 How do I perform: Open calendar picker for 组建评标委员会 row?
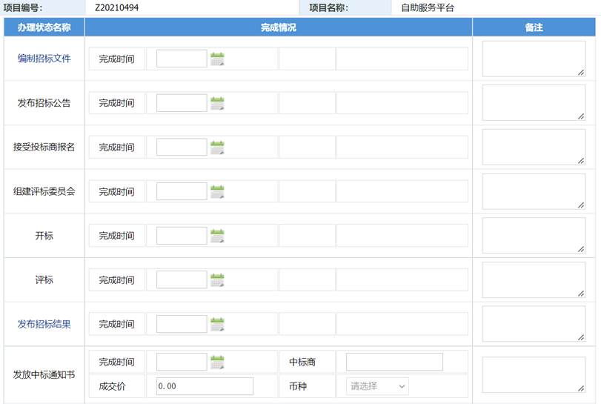click(217, 192)
